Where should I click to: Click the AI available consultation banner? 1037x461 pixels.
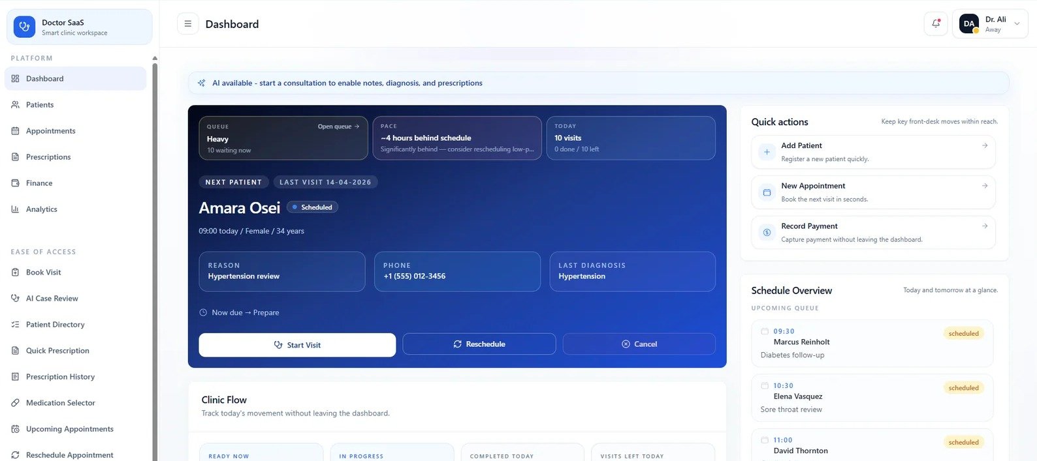[x=598, y=83]
